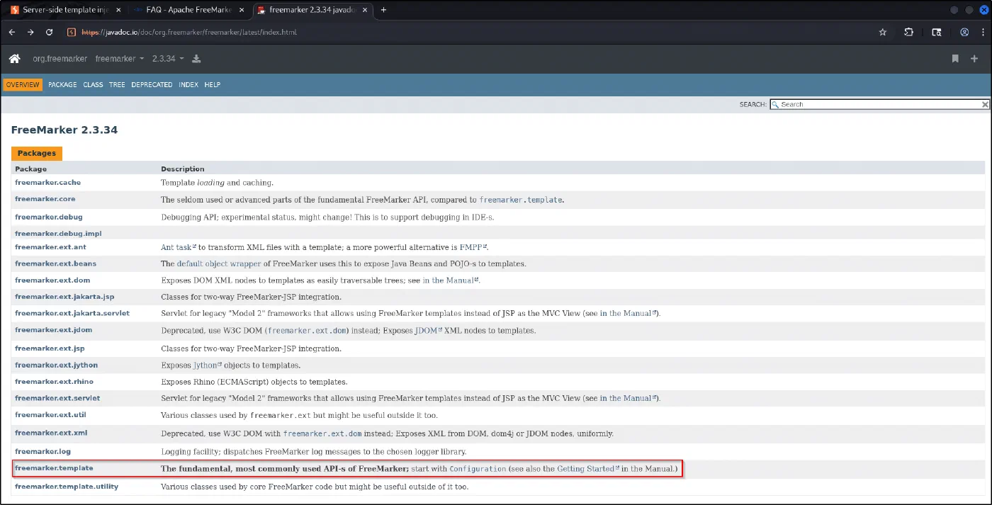The width and height of the screenshot is (992, 505).
Task: Open the freemarker.ext.jakarta.servlet package
Action: tap(72, 313)
